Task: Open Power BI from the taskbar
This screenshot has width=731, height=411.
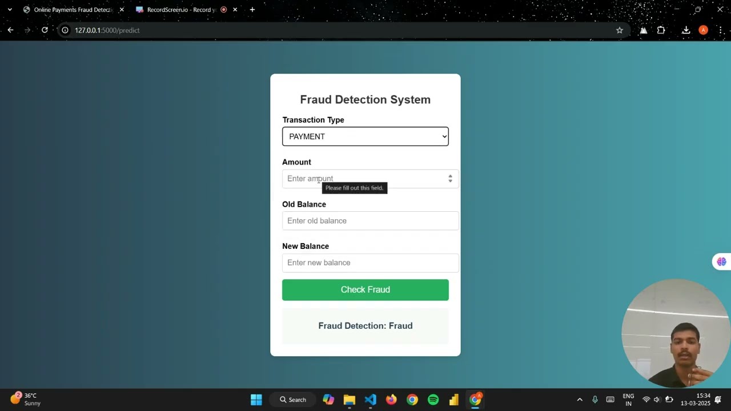Action: point(454,400)
